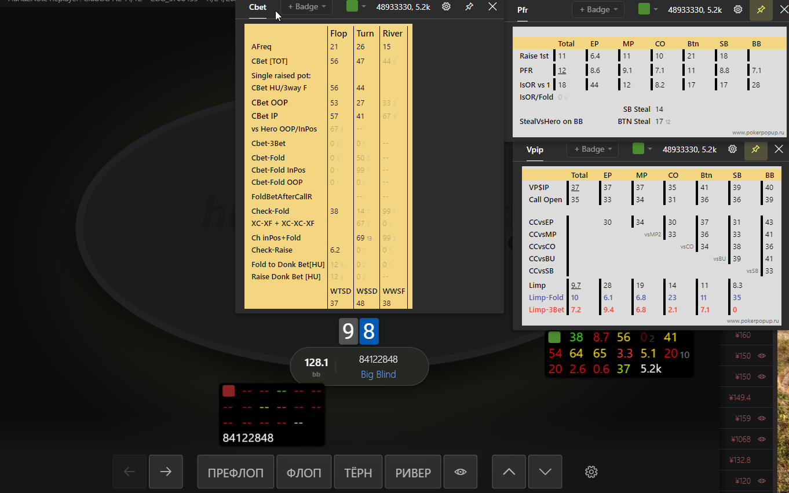The width and height of the screenshot is (789, 493).
Task: Go to previous hand with up chevron
Action: [x=509, y=472]
